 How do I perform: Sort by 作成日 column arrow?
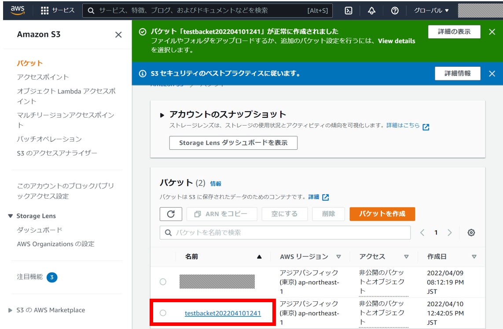474,257
